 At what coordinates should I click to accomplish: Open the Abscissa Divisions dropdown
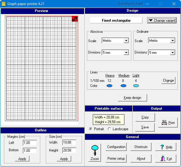pyautogui.click(x=126, y=53)
